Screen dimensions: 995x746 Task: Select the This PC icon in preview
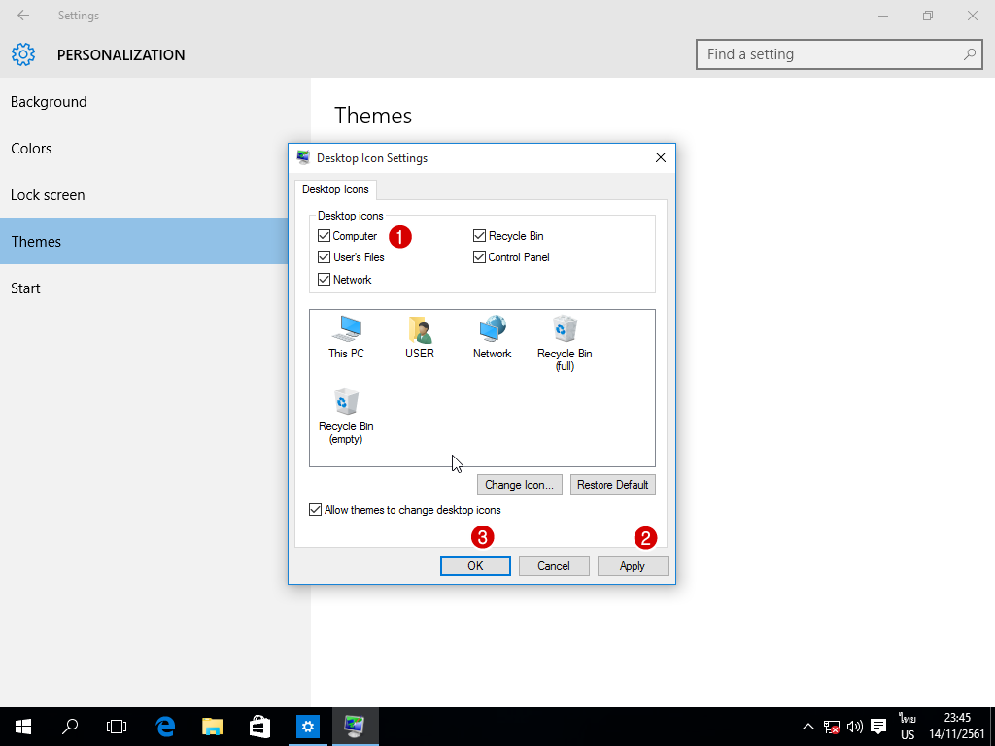click(346, 336)
